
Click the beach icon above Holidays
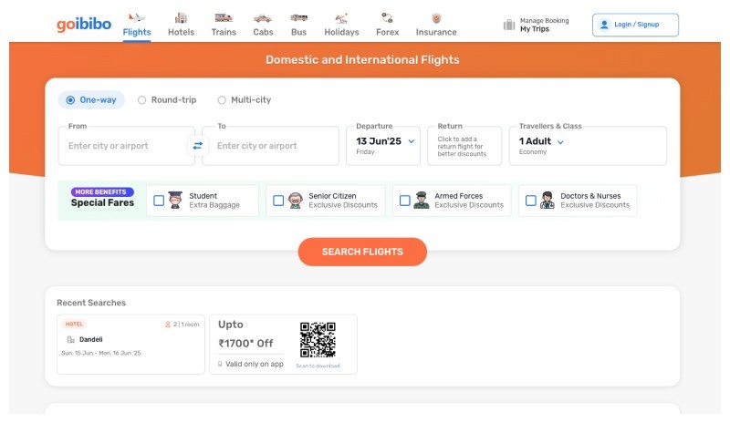(341, 18)
